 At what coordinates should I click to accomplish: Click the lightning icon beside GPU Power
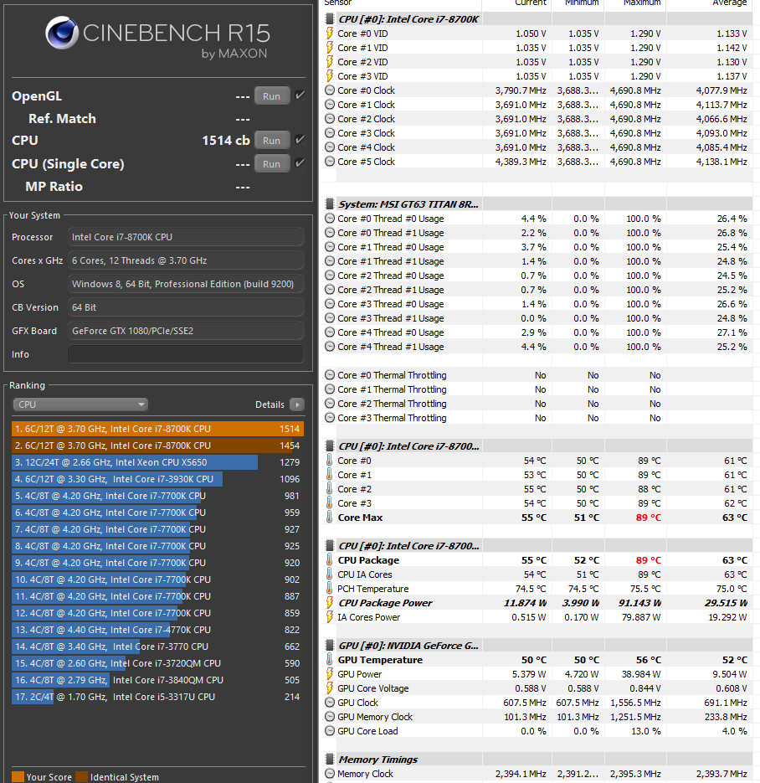click(x=329, y=673)
